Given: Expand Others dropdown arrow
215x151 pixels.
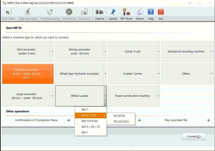Looking at the screenshot, I should [x=212, y=74].
